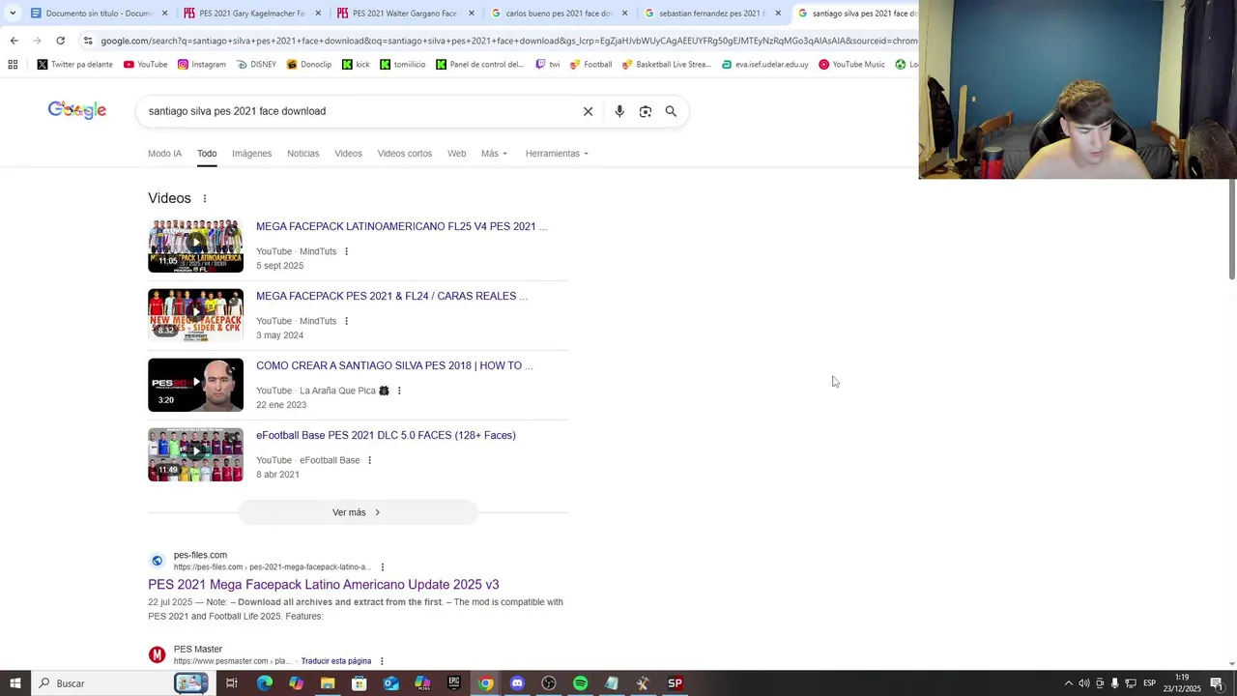Open File Explorer from the taskbar
The image size is (1237, 696).
(x=328, y=683)
